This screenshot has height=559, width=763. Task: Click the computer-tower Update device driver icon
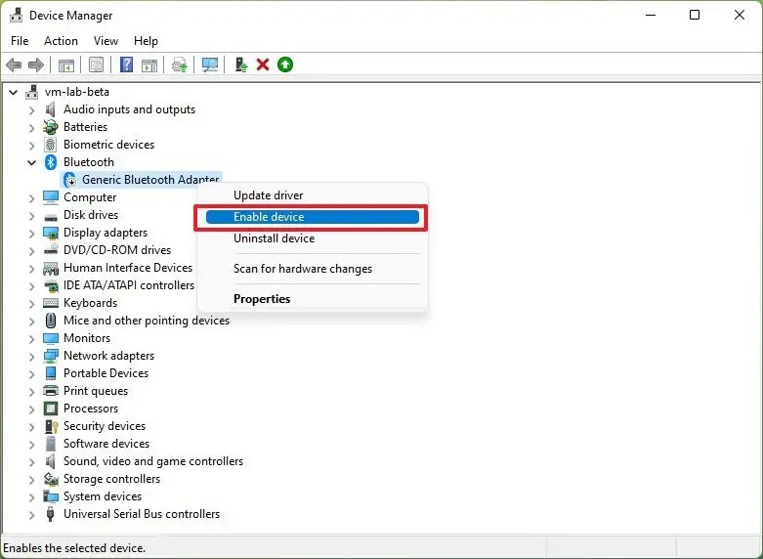241,64
